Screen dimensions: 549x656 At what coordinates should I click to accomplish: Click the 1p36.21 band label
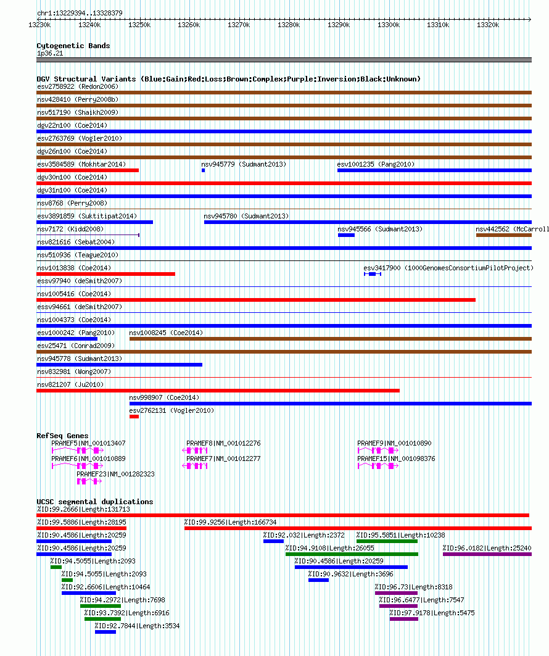point(50,53)
